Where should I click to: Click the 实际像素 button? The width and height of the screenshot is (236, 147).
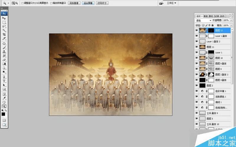point(74,3)
